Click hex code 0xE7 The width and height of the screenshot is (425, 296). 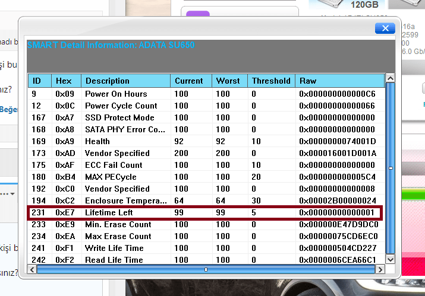point(65,213)
